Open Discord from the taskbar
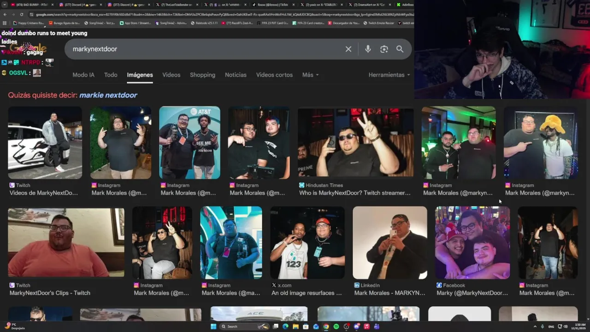This screenshot has width=590, height=332. (357, 326)
